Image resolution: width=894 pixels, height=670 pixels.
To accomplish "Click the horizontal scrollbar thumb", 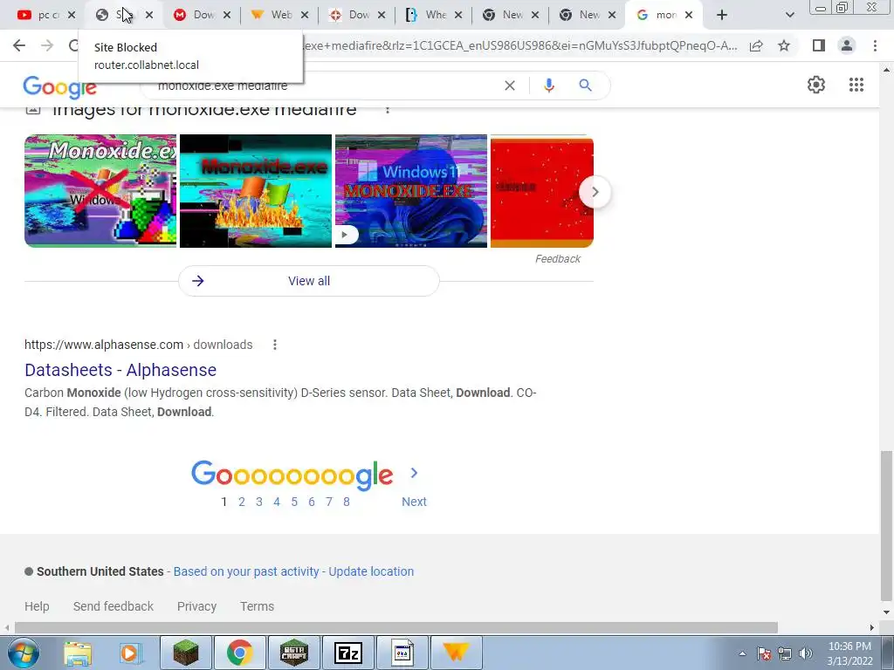I will point(396,627).
